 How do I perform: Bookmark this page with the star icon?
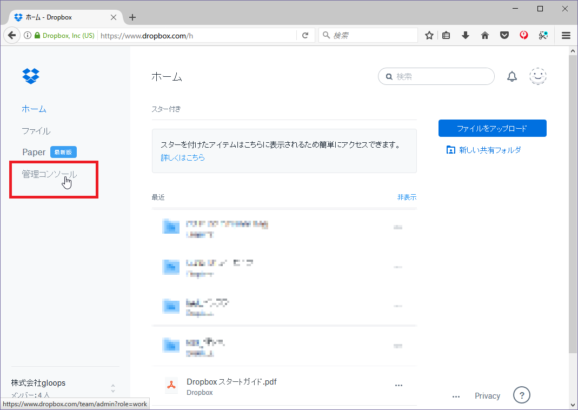[429, 35]
